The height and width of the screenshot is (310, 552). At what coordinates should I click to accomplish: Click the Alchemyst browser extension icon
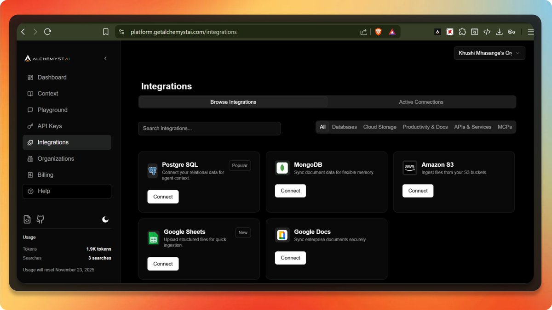[437, 32]
